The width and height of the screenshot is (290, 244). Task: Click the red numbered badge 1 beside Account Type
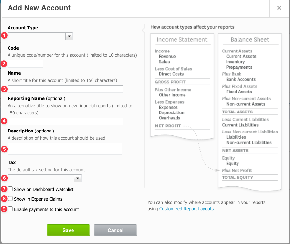click(x=4, y=36)
